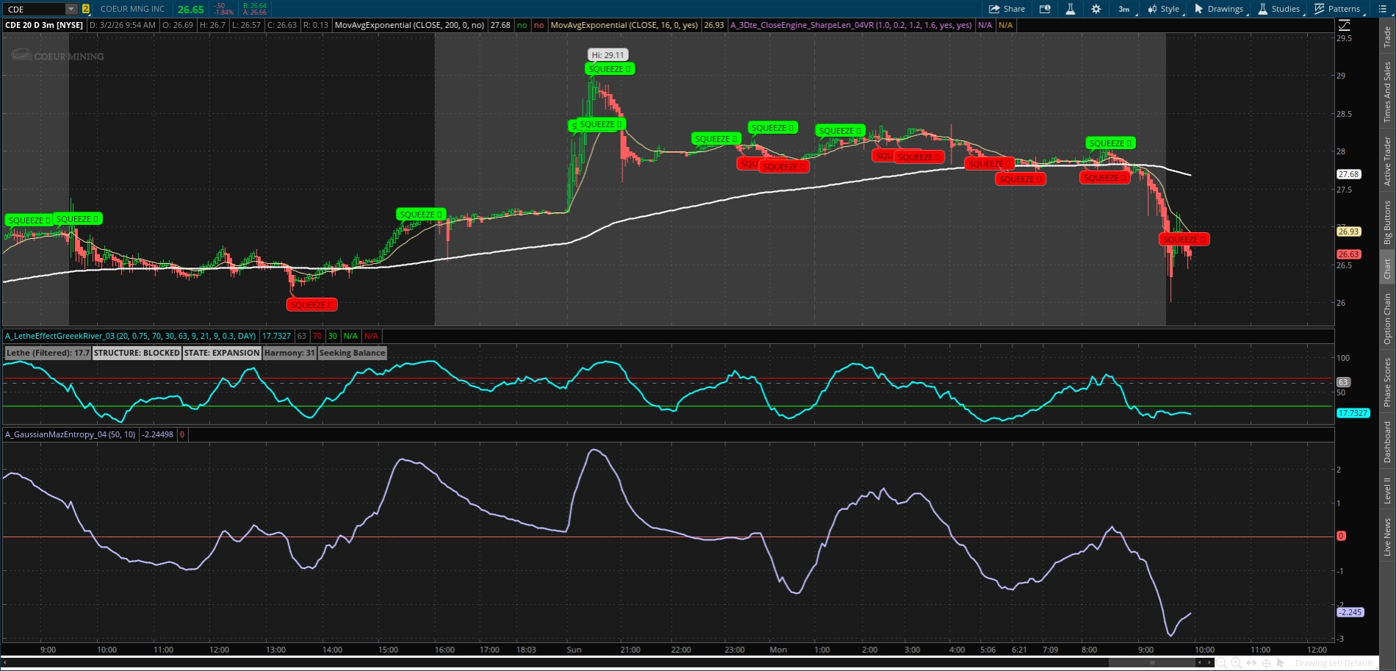Click the horizontal chart scrollbar thumb
Image resolution: width=1396 pixels, height=671 pixels.
[x=1152, y=663]
